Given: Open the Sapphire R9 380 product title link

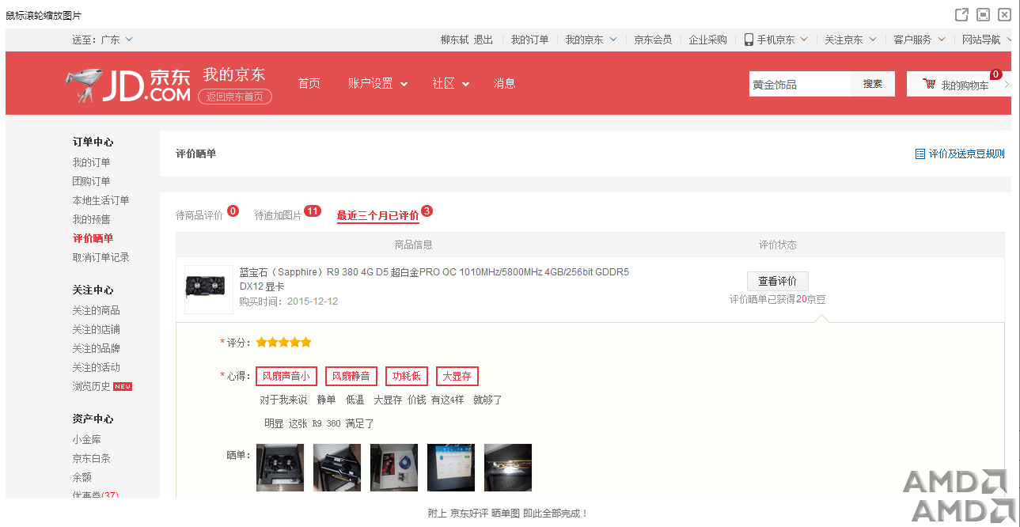Looking at the screenshot, I should 434,279.
